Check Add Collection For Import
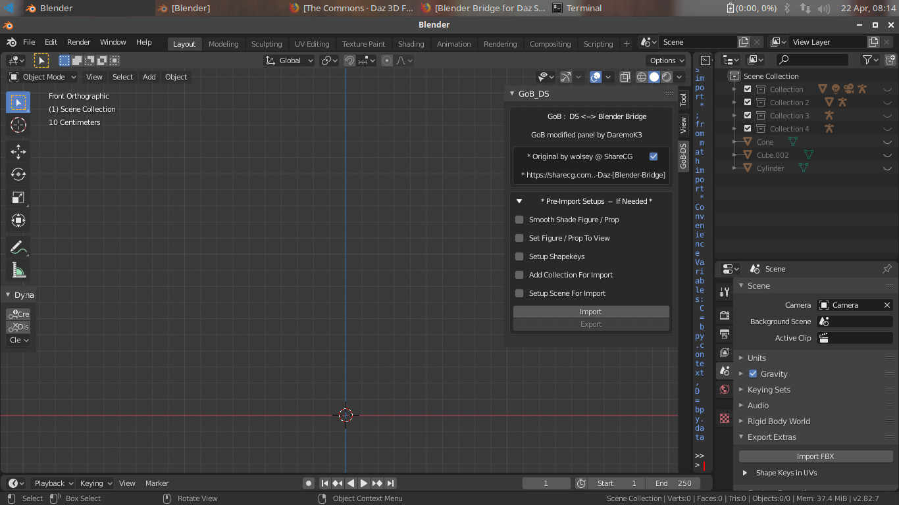The image size is (899, 505). [519, 275]
